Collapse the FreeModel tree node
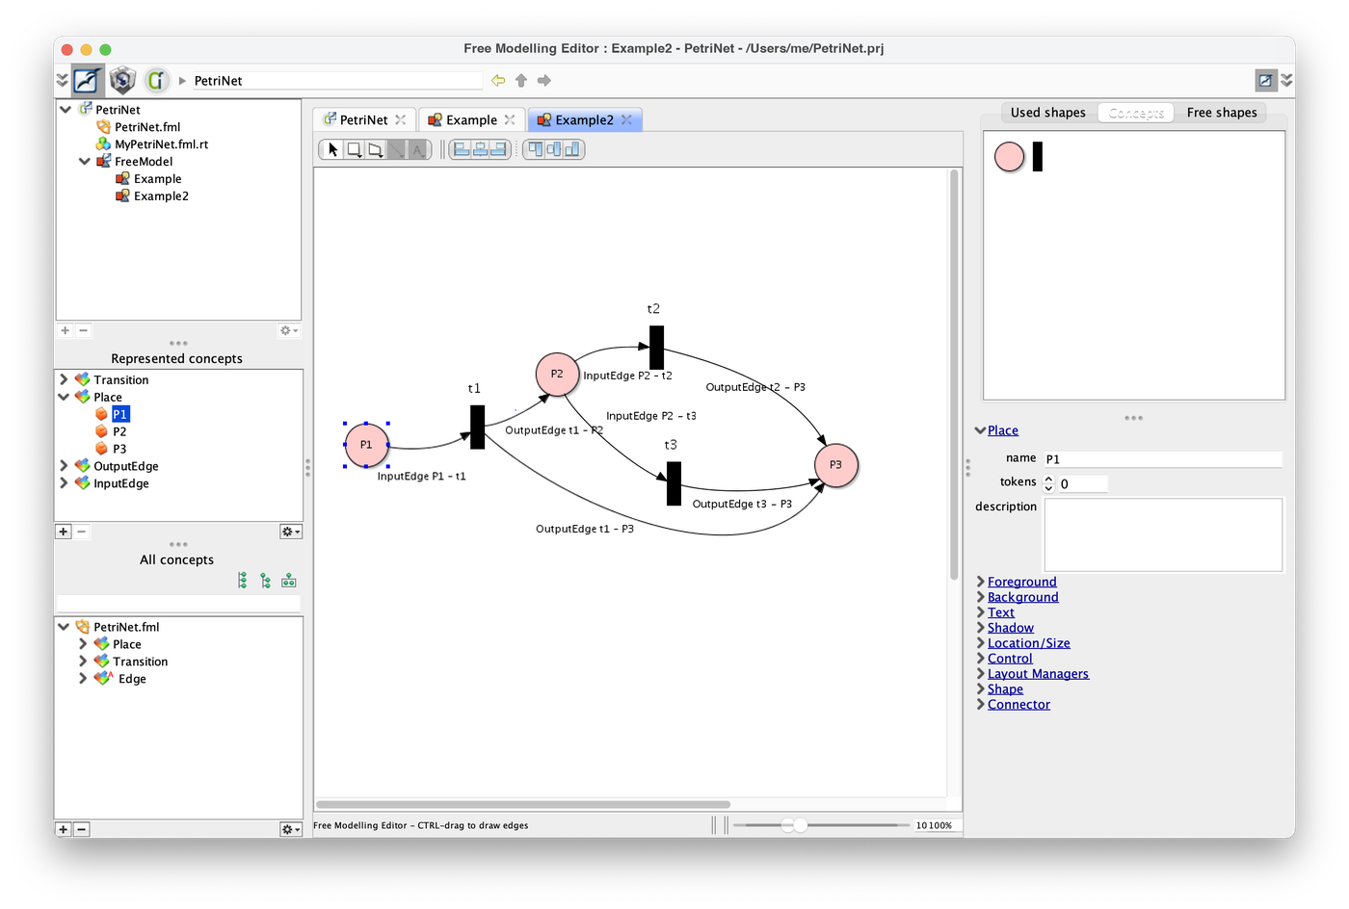The height and width of the screenshot is (909, 1349). tap(85, 162)
